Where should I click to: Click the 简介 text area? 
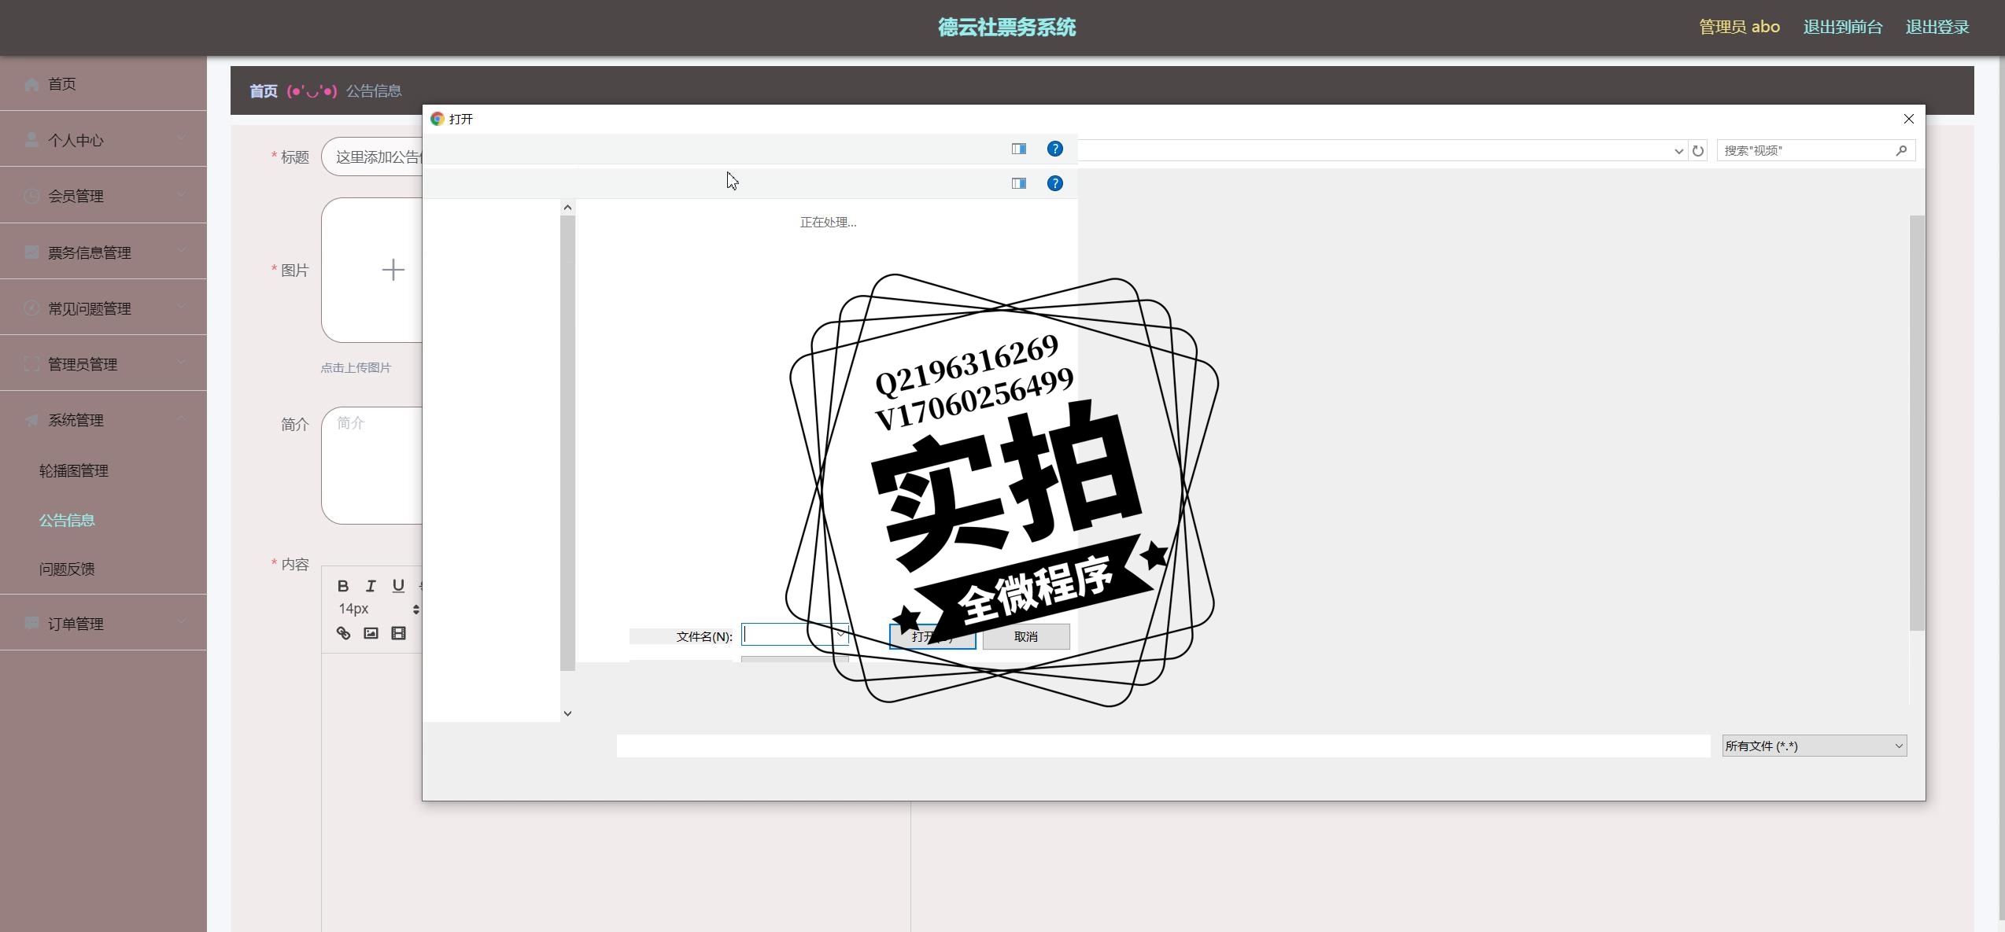coord(372,466)
